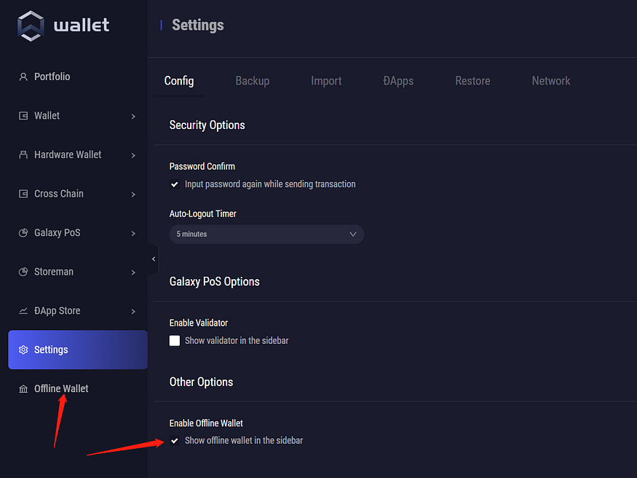
Task: Uncheck Show offline wallet in sidebar
Action: pos(175,441)
